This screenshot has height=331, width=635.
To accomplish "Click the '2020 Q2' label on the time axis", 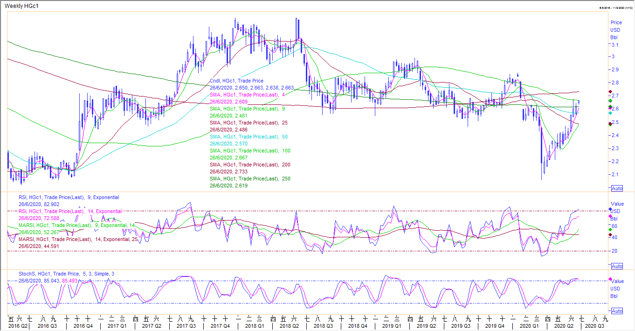I will [563, 327].
